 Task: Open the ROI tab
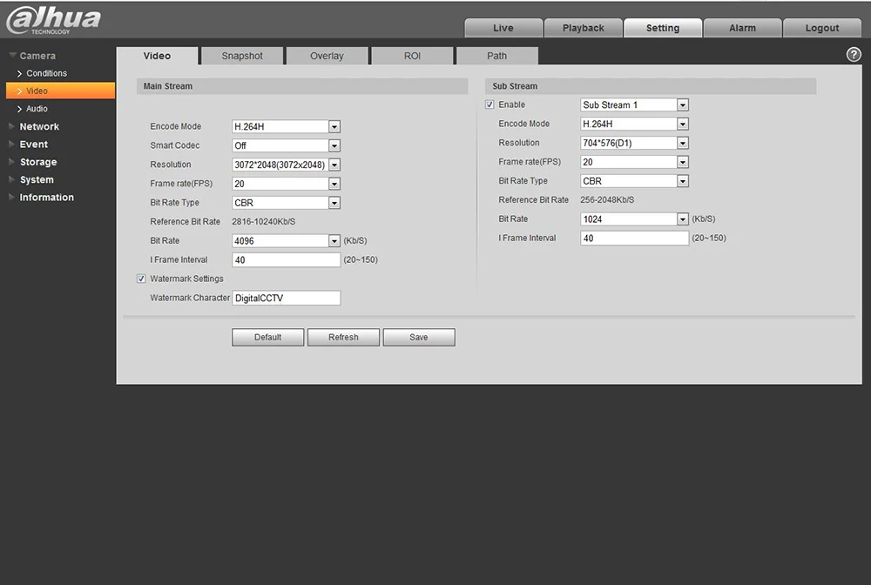[x=412, y=56]
